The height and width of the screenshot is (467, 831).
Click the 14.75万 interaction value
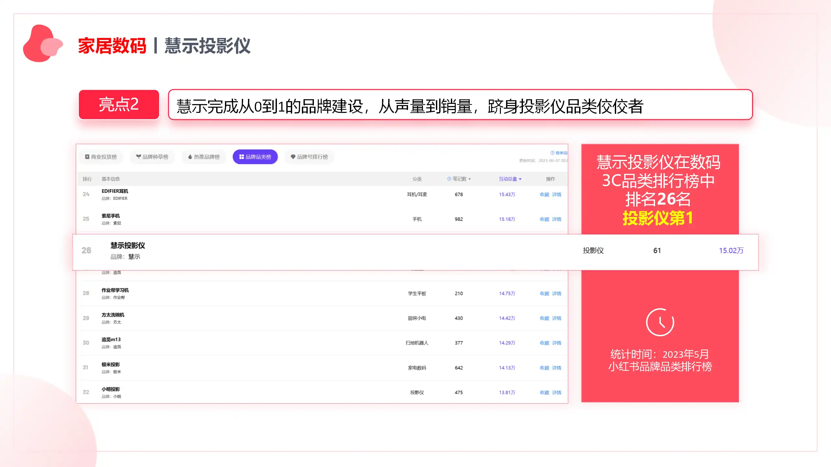coord(507,293)
